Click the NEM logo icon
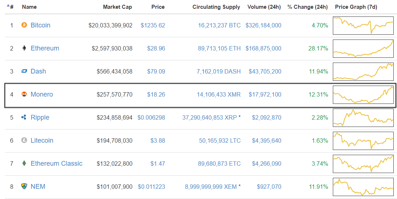The image size is (397, 199). (24, 187)
